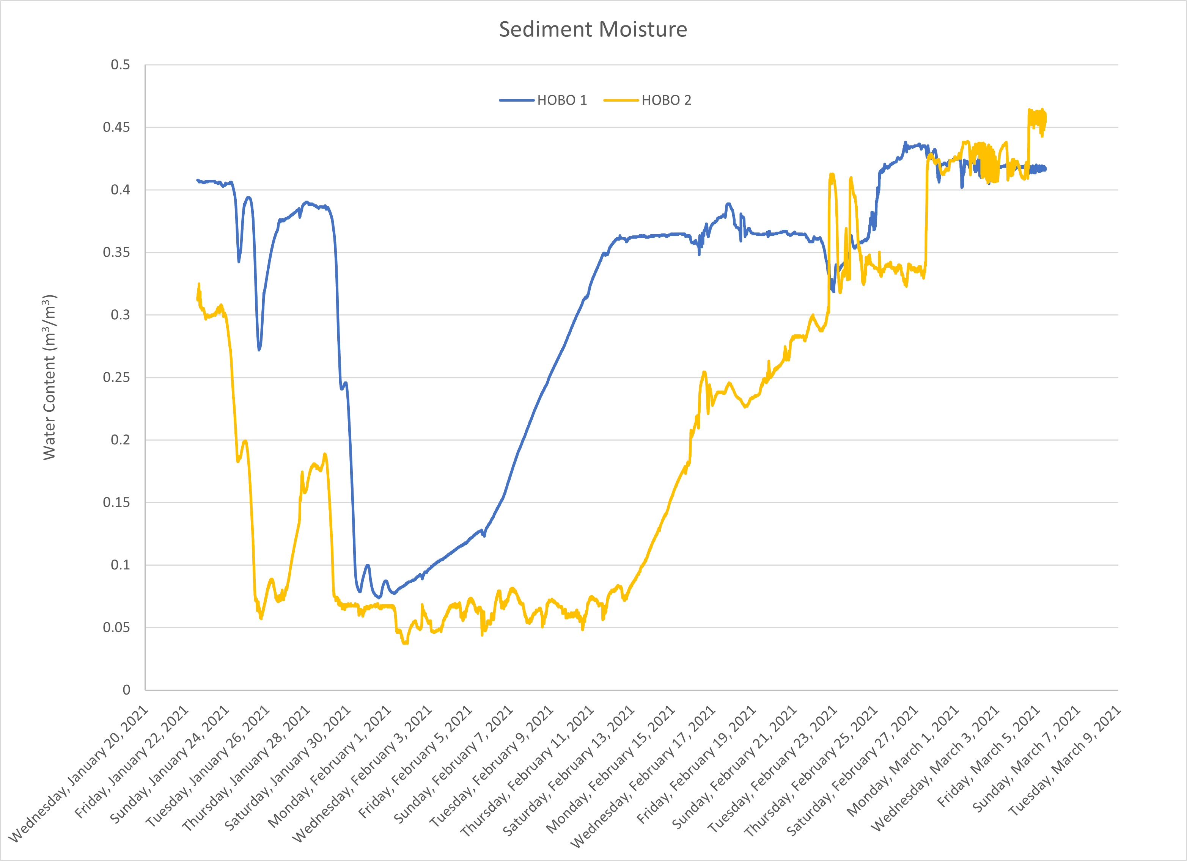Select the "Wednesday, January 20, 2021" date label
The image size is (1187, 861).
[x=79, y=774]
